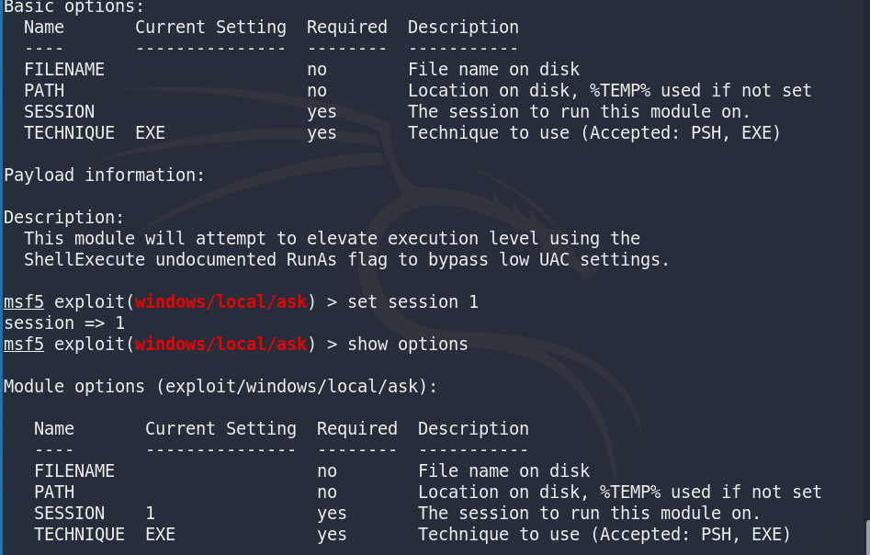Select TECHNIQUE in the Module options table
The width and height of the screenshot is (870, 555).
point(79,534)
